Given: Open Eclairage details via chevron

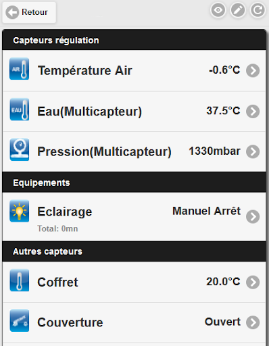Looking at the screenshot, I should coord(253,217).
